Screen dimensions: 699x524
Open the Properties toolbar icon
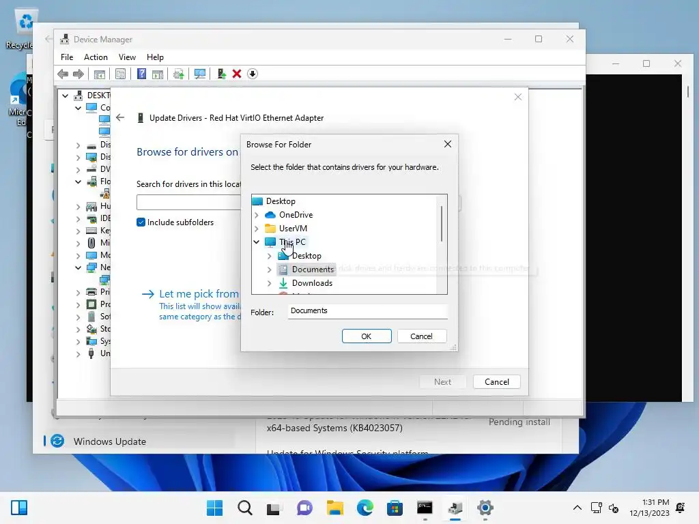coord(120,74)
